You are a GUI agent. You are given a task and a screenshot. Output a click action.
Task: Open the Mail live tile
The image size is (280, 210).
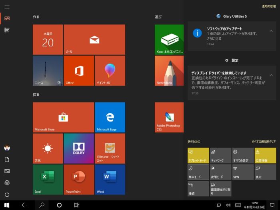(x=94, y=40)
